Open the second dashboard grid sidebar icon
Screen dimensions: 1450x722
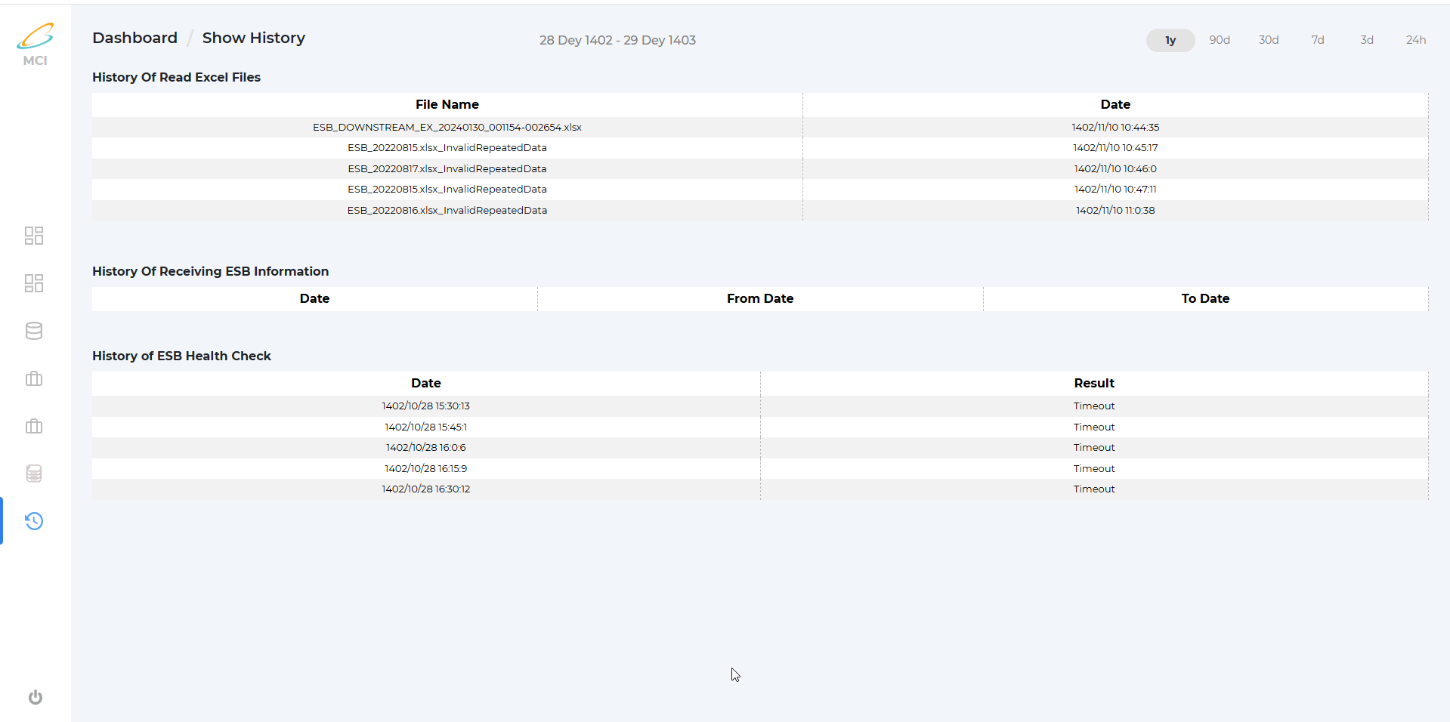[x=34, y=283]
